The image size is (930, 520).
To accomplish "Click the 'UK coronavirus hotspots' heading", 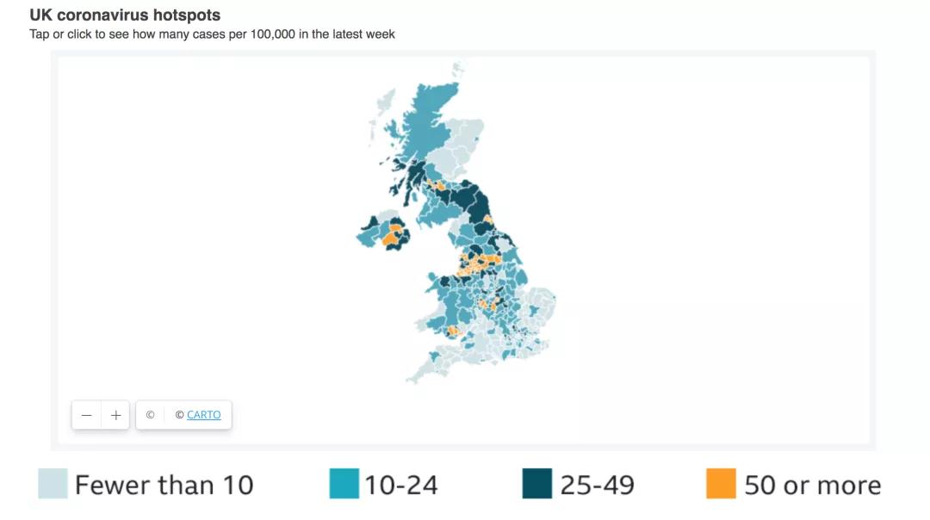I will (x=125, y=15).
